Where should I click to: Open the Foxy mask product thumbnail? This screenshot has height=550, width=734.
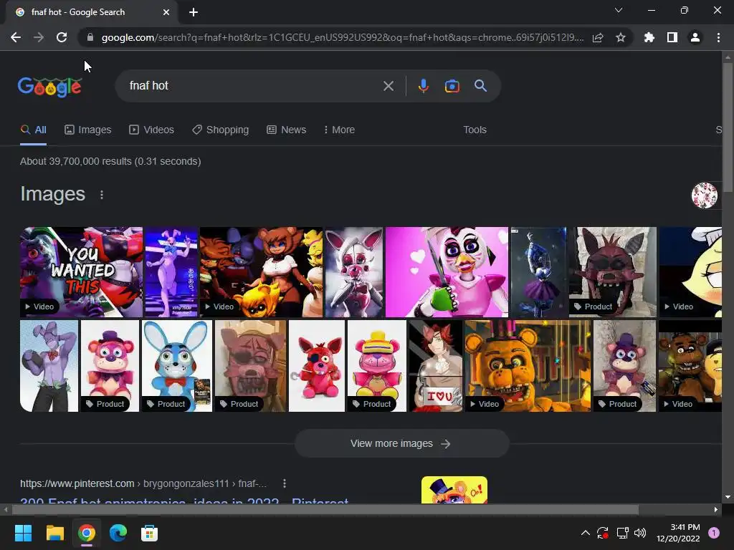pyautogui.click(x=612, y=272)
